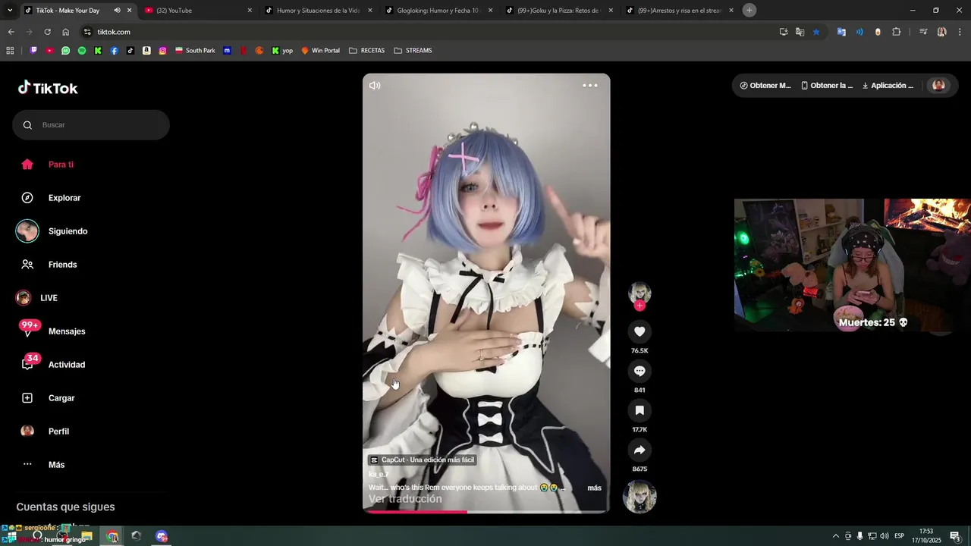Open the Chrome three-dot menu

pyautogui.click(x=960, y=32)
